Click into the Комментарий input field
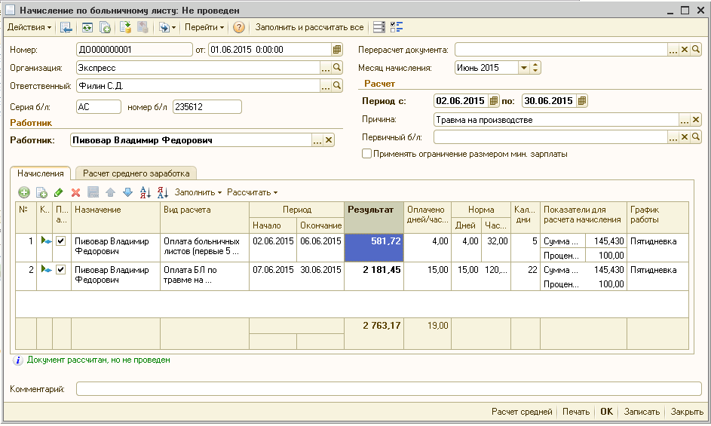Image resolution: width=711 pixels, height=426 pixels. click(x=388, y=389)
